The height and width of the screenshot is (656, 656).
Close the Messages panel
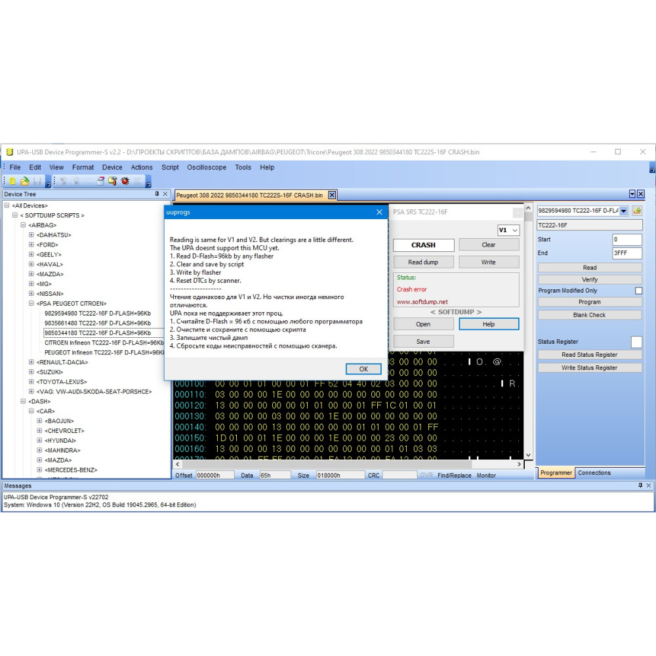[x=649, y=485]
